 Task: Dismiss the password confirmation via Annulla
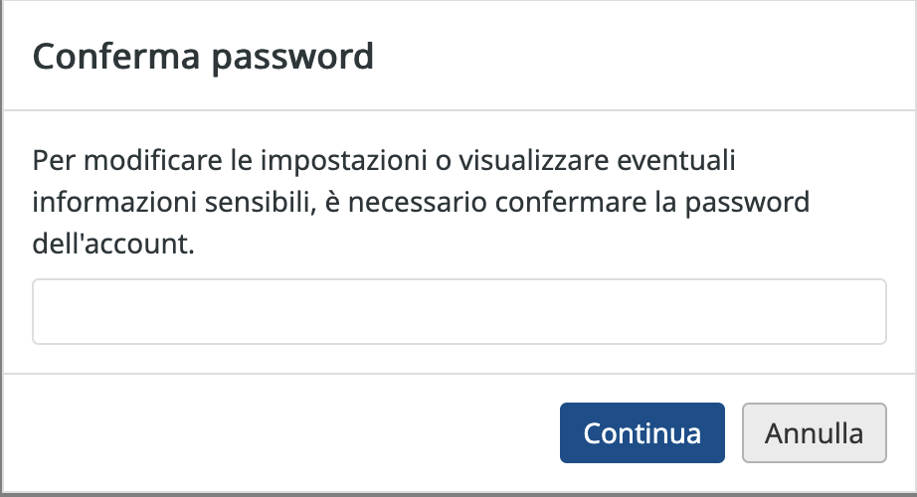(815, 432)
